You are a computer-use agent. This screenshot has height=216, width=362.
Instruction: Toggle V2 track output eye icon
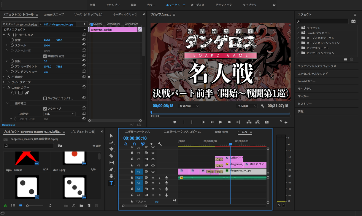[x=153, y=165]
